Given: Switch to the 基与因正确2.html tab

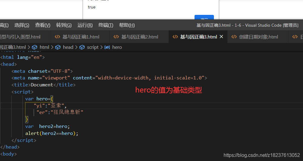Looking at the screenshot, I should pos(139,37).
